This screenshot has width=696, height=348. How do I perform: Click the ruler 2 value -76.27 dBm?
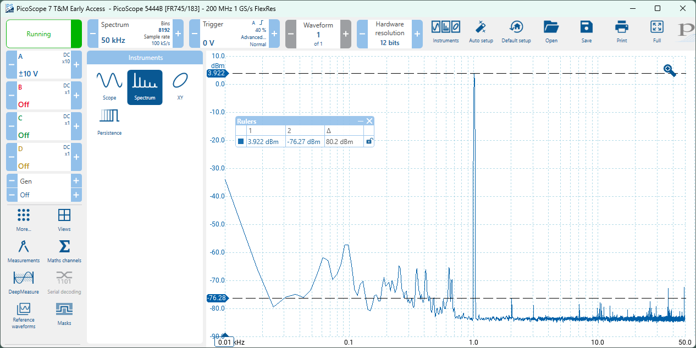click(x=303, y=141)
